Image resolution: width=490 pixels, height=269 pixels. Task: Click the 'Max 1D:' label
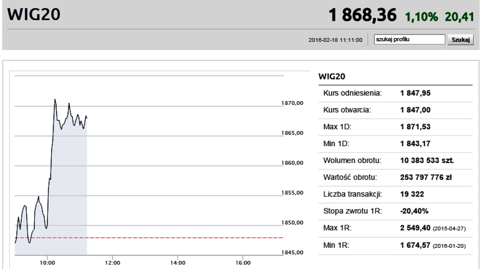pos(337,127)
